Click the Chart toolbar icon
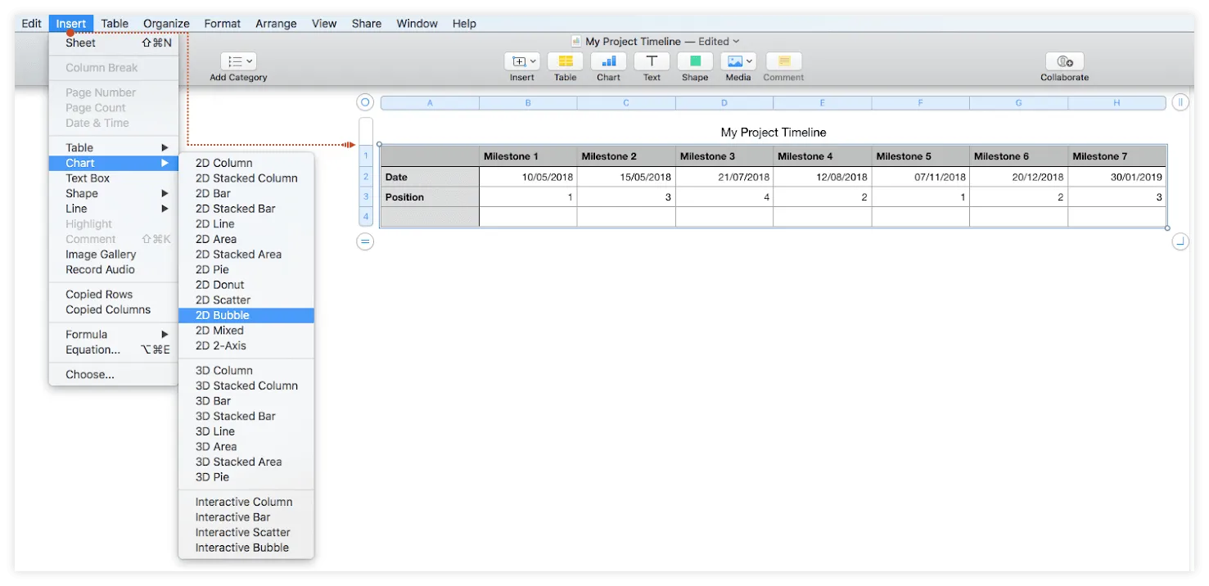The image size is (1209, 586). pyautogui.click(x=608, y=61)
